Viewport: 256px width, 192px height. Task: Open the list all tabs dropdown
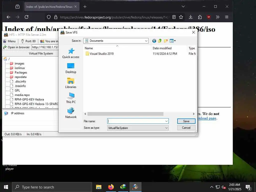[183, 6]
